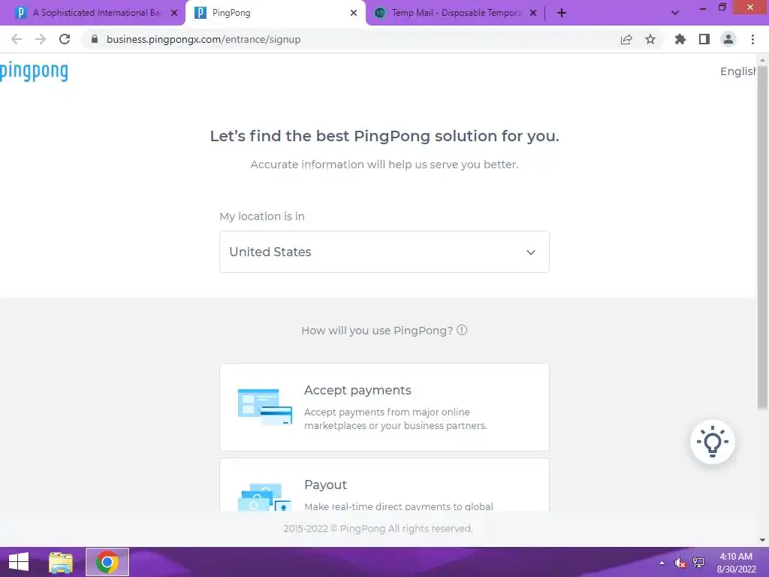Screen dimensions: 769x577
Task: Click the text Accurate information will help us
Action: tap(384, 165)
